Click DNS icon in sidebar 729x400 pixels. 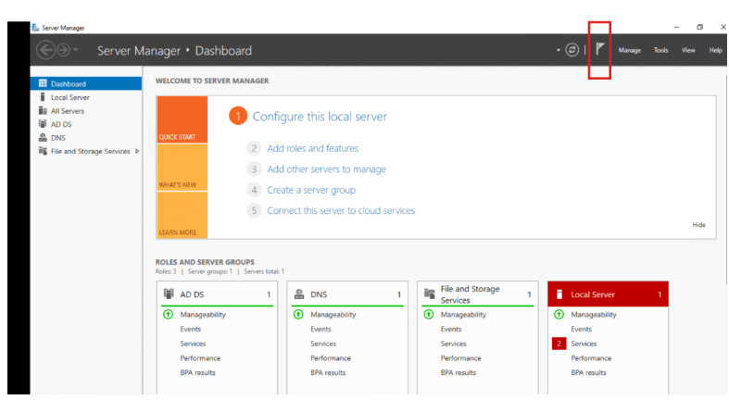pyautogui.click(x=43, y=137)
